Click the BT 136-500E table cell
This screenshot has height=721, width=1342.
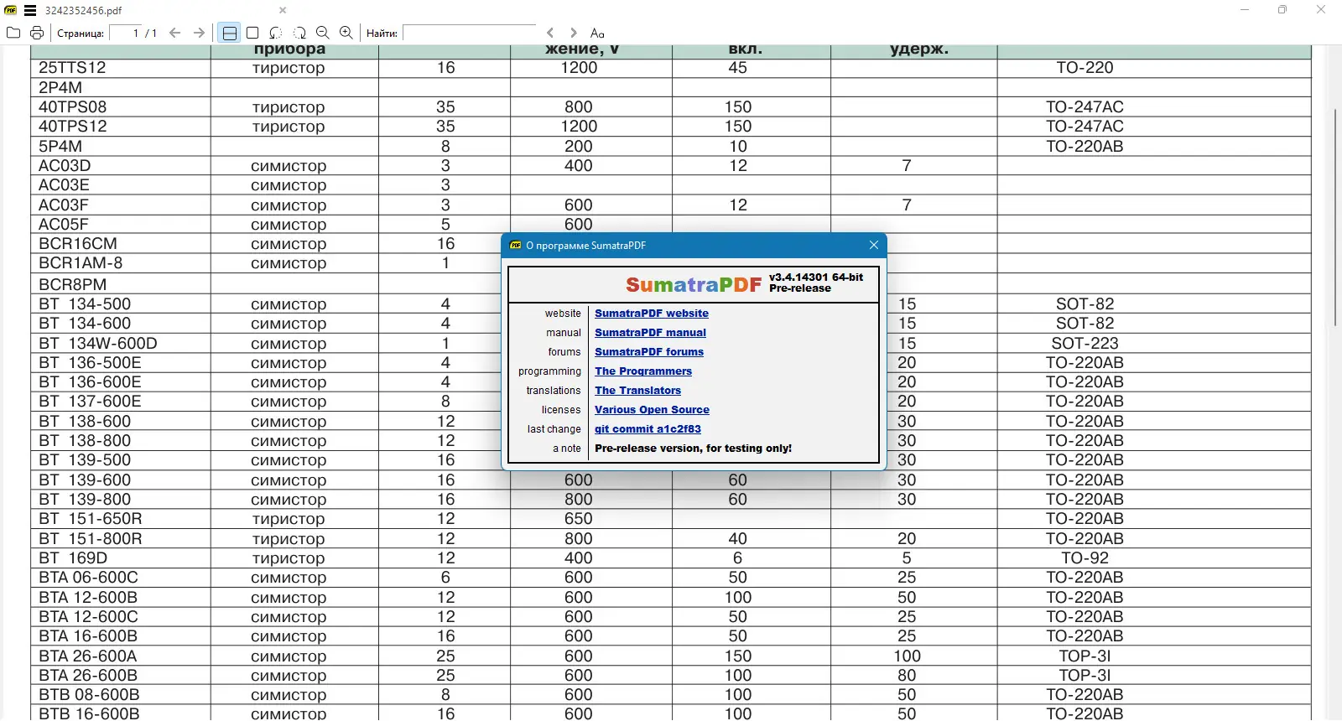121,363
